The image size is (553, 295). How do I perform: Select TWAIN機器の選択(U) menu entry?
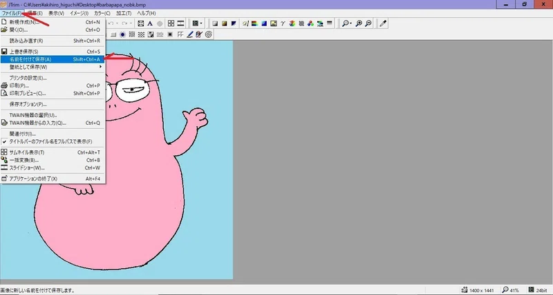click(53, 115)
